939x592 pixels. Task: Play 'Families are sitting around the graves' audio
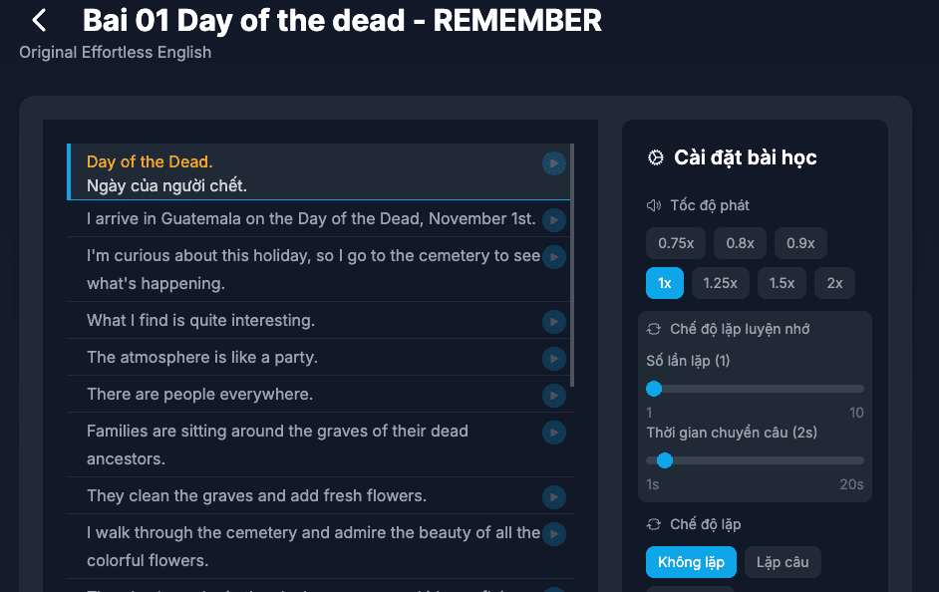(554, 433)
